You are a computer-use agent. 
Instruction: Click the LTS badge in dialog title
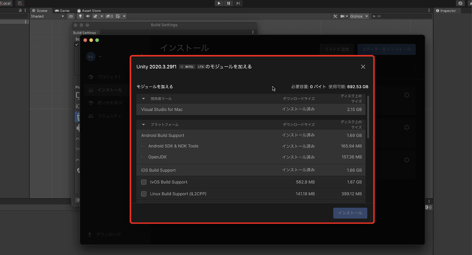point(201,67)
